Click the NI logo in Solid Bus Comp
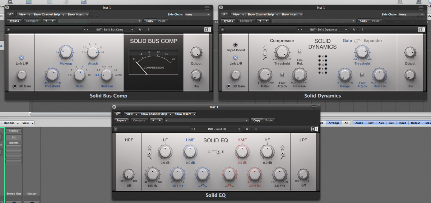 207,30
